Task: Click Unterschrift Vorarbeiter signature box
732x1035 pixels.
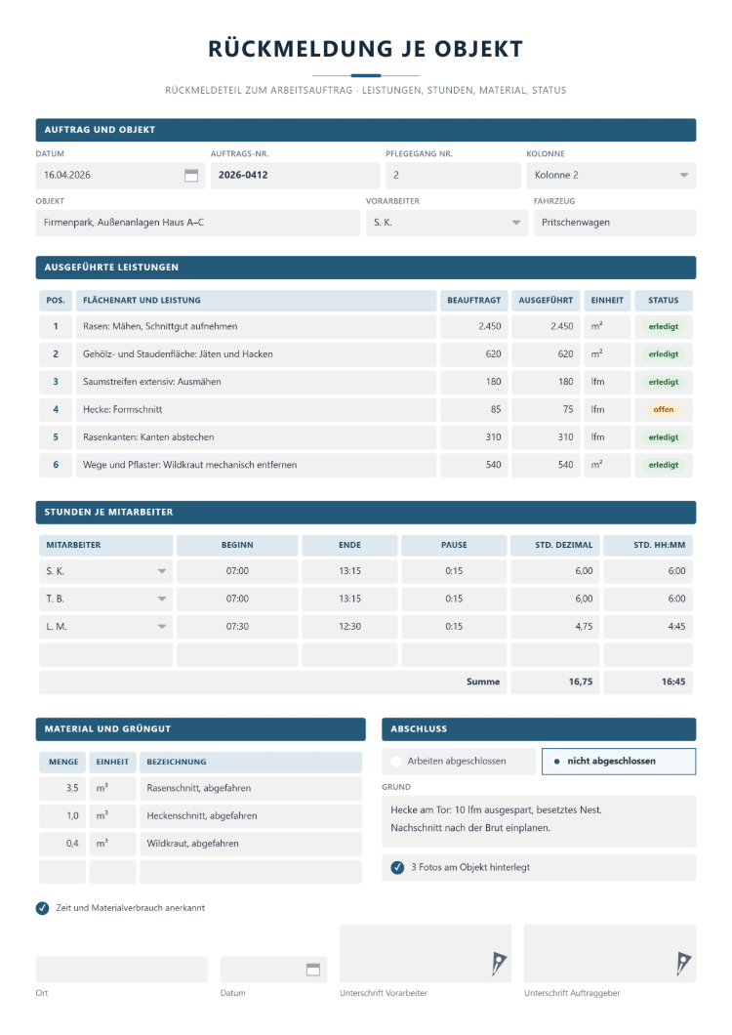Action: point(426,954)
